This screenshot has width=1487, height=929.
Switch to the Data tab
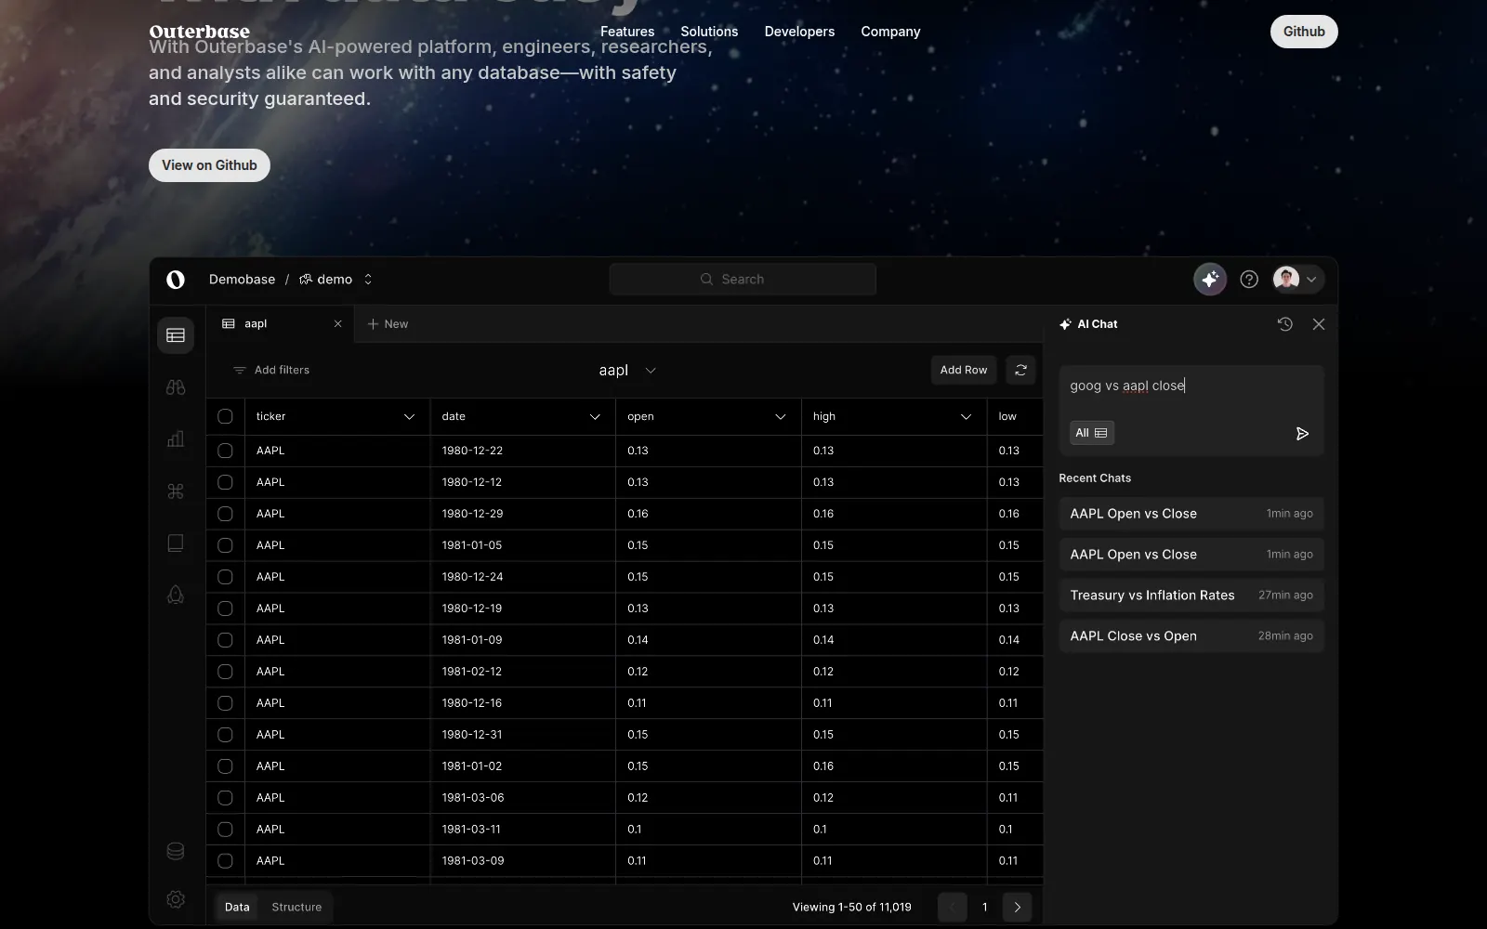[x=237, y=907]
